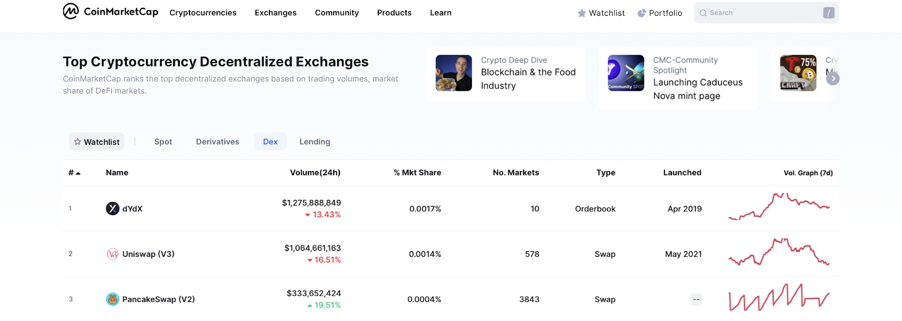902x321 pixels.
Task: Select the Dex tab
Action: click(x=271, y=142)
